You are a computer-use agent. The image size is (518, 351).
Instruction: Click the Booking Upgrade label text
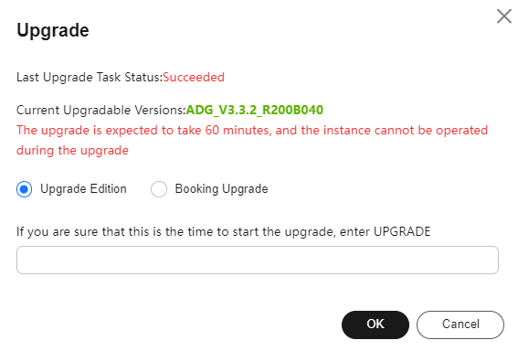click(221, 189)
